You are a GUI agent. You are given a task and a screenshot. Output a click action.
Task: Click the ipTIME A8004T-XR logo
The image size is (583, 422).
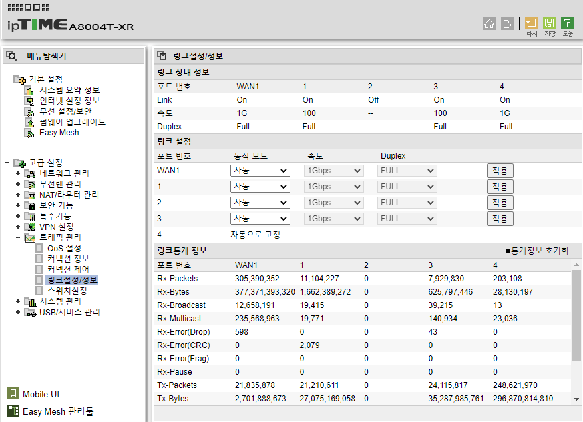click(x=70, y=25)
